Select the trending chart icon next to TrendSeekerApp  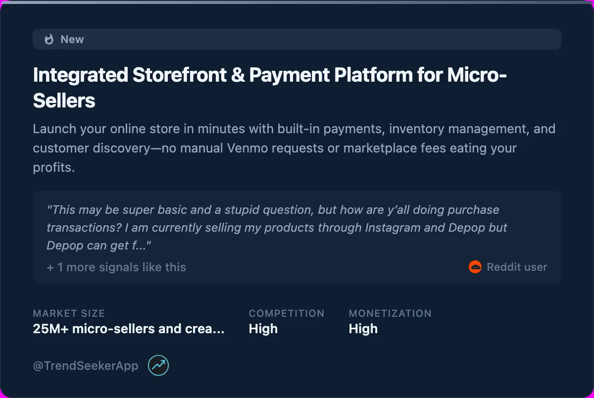pos(158,365)
